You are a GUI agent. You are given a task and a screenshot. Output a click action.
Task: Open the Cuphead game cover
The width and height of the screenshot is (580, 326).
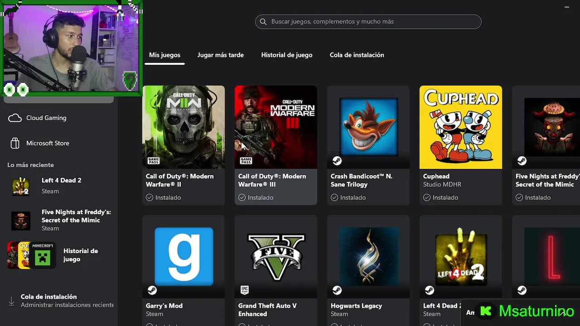[x=461, y=127]
